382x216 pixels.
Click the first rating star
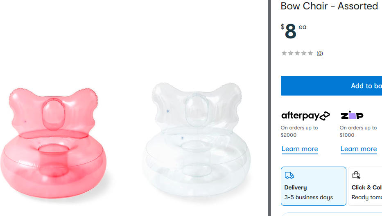[284, 53]
